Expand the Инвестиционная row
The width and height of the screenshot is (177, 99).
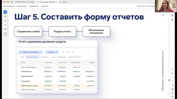(x=18, y=76)
